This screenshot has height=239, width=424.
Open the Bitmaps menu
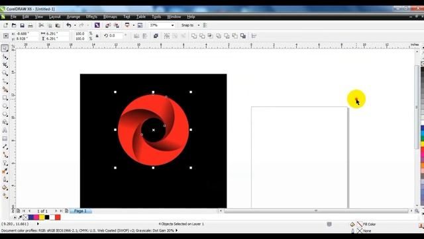tap(110, 17)
